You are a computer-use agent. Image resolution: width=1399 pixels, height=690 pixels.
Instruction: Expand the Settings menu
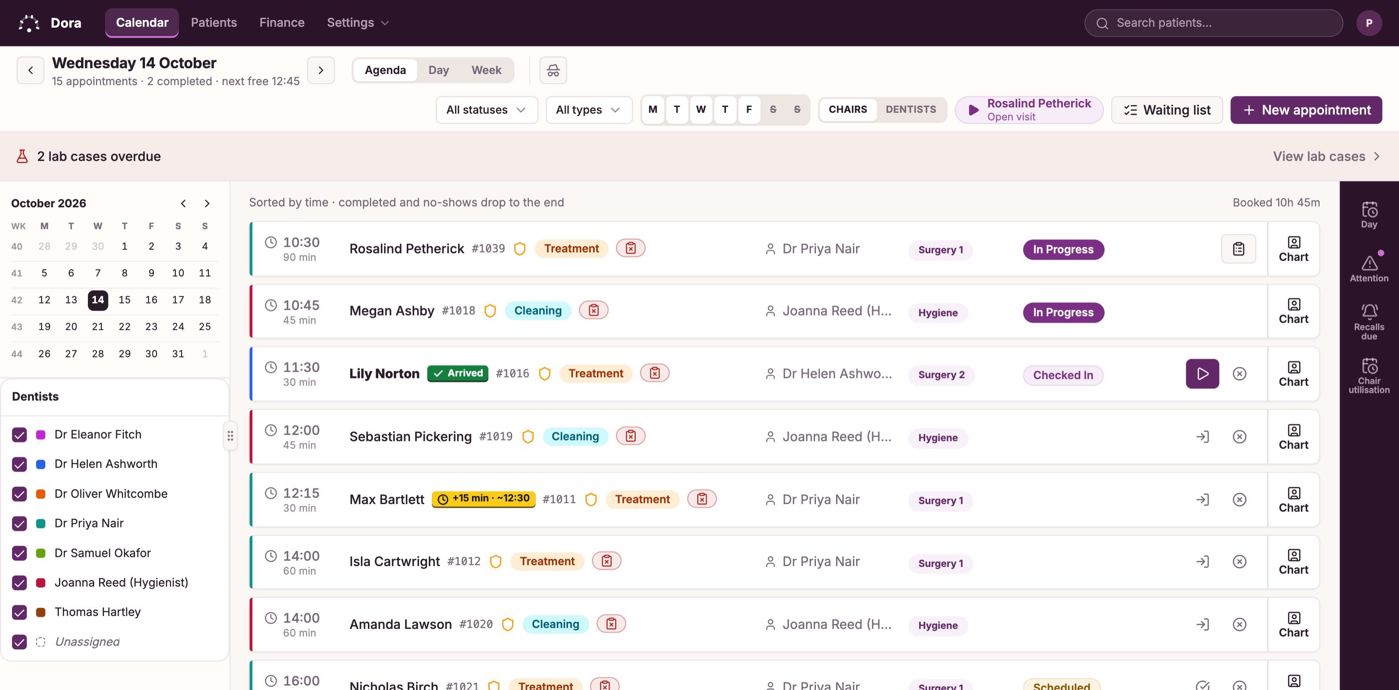coord(358,23)
